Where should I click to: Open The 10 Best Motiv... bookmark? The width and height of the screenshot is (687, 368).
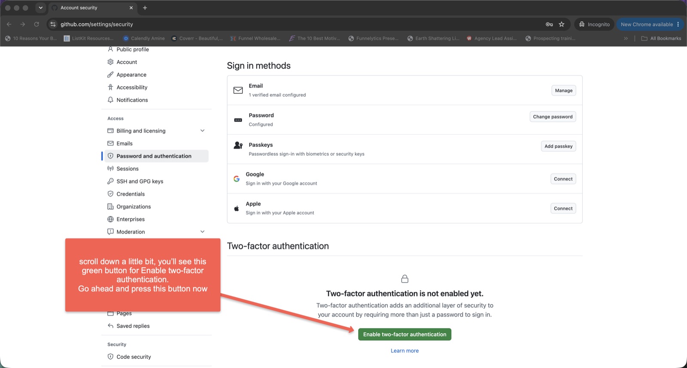point(314,38)
